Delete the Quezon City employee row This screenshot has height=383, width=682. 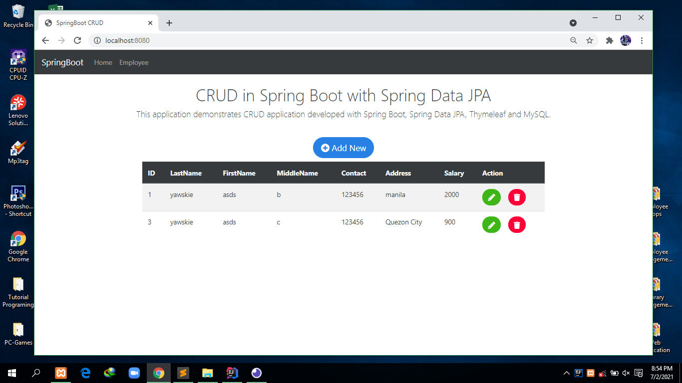(517, 224)
